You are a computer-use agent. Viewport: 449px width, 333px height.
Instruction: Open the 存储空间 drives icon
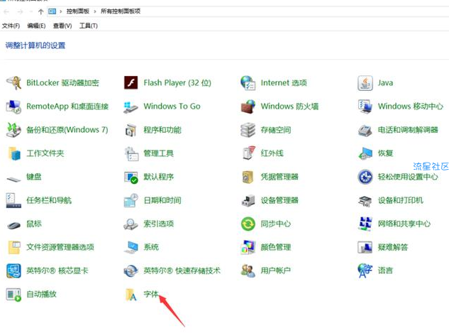coord(248,130)
